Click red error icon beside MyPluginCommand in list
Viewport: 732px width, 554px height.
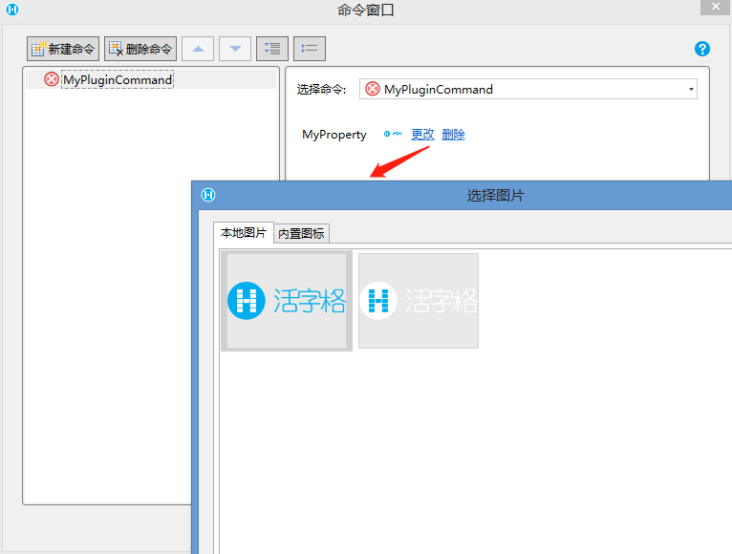[x=52, y=79]
